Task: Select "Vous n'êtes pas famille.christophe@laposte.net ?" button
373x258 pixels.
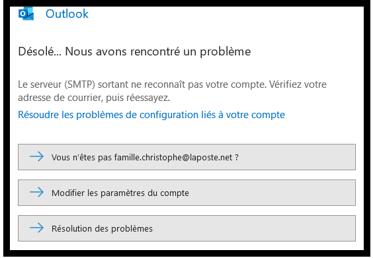Action: [x=186, y=157]
